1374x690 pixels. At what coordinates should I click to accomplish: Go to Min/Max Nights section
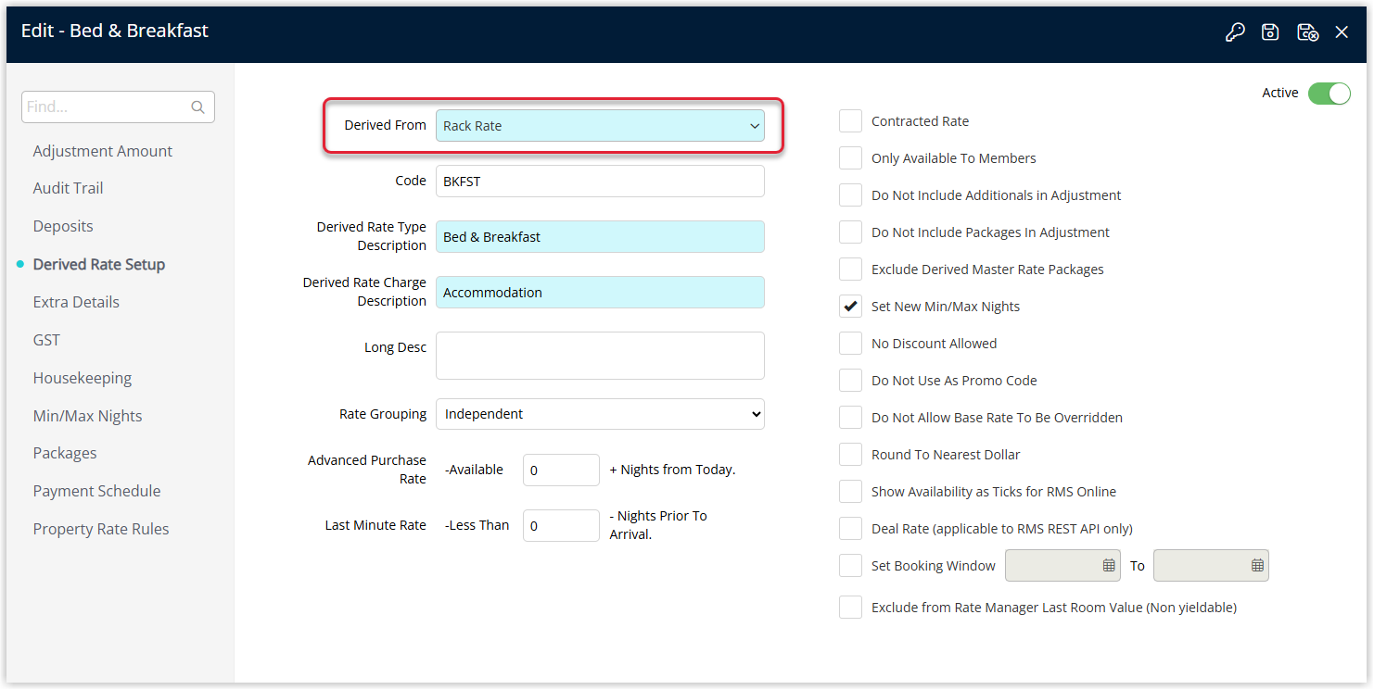pos(88,416)
